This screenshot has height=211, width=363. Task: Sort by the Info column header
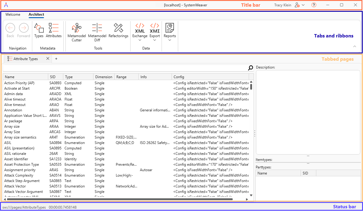(155, 77)
